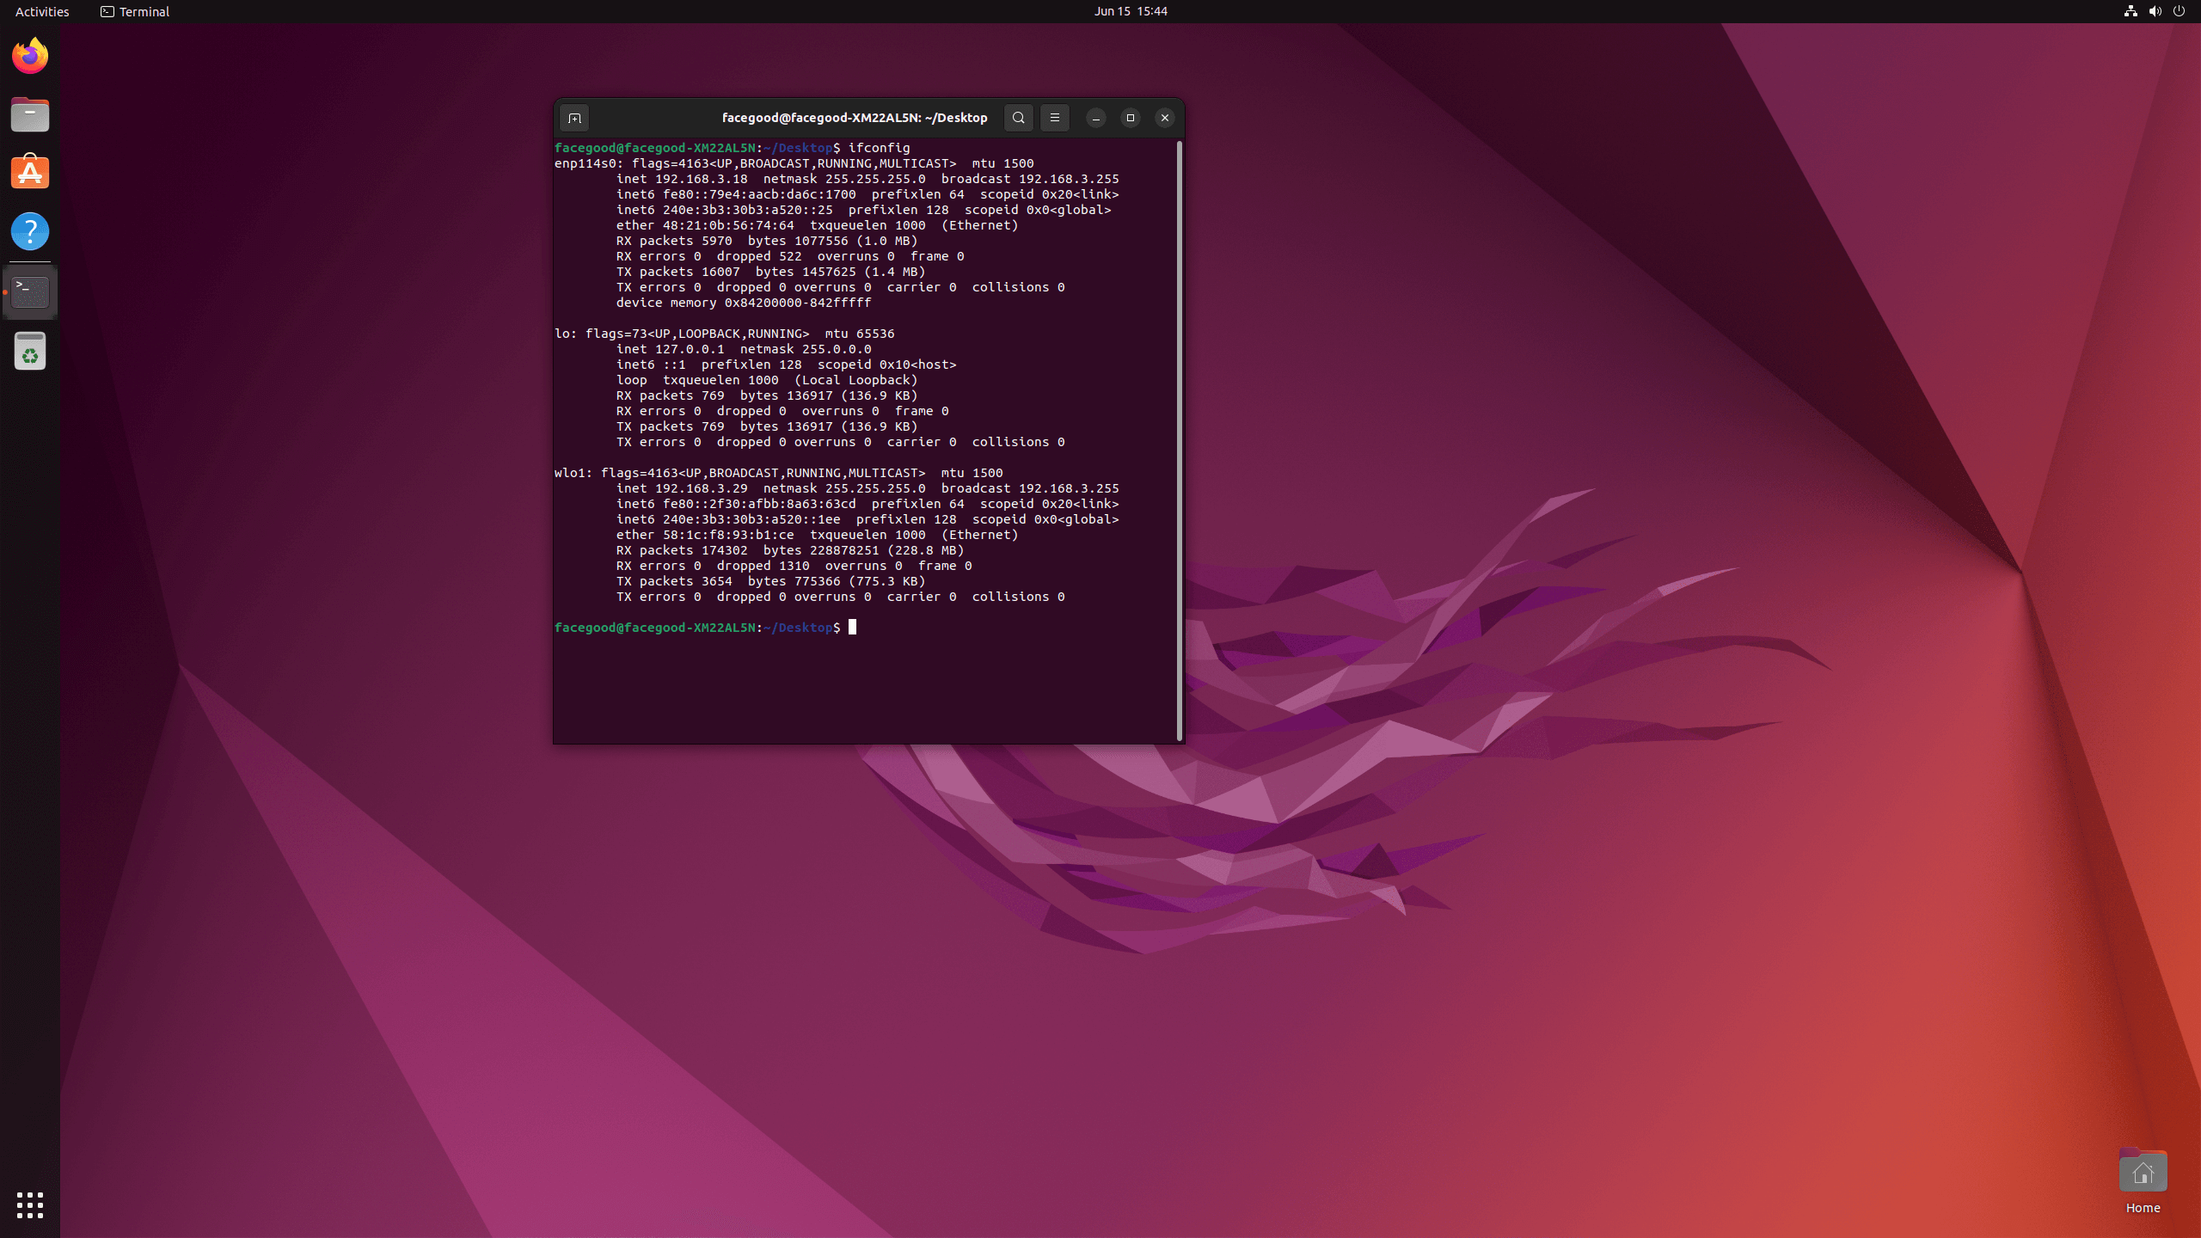Open the Trash from the dock
Screen dimensions: 2201x1238
coord(30,351)
